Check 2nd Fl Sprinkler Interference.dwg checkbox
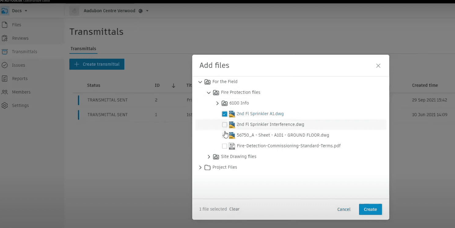 [225, 125]
